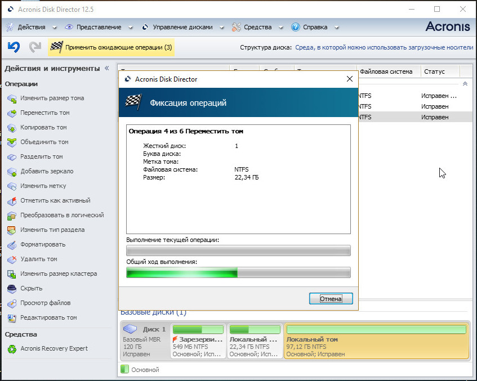The height and width of the screenshot is (381, 477).
Task: Click the Redo arrow icon in toolbar
Action: [x=35, y=47]
